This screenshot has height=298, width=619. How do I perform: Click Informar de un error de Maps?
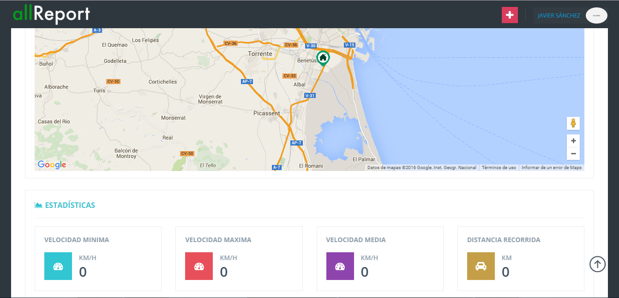[x=551, y=168]
